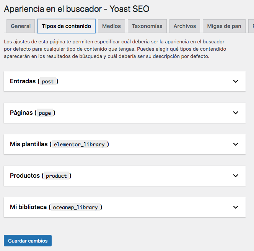Open the Medios tab
254x251 pixels.
pos(111,26)
